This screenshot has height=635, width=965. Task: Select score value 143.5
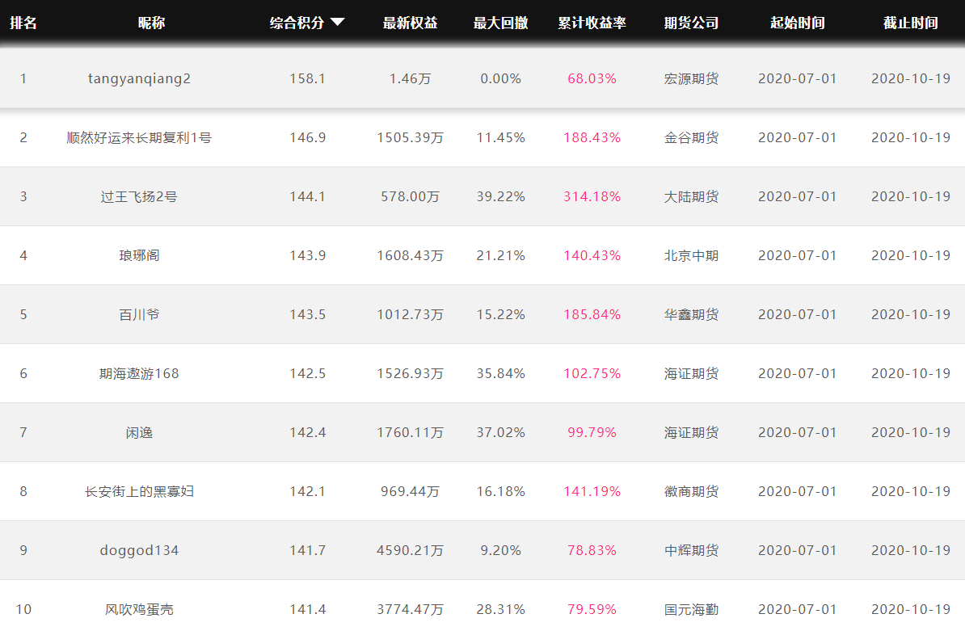(308, 314)
